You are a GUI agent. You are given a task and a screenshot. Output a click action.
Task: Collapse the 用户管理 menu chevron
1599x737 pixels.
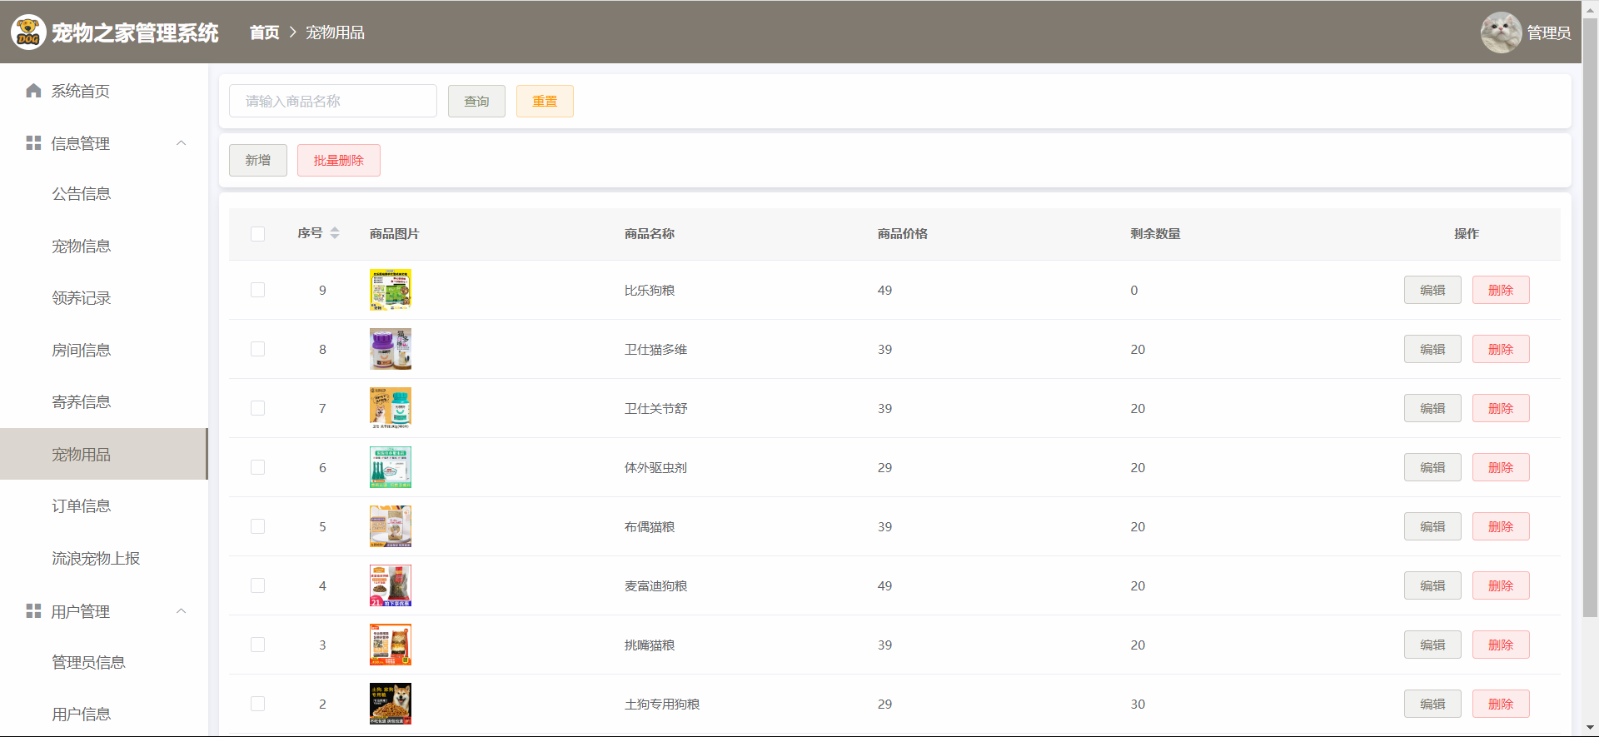pos(181,611)
